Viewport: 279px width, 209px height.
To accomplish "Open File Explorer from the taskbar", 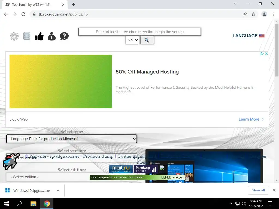I will [x=33, y=204].
